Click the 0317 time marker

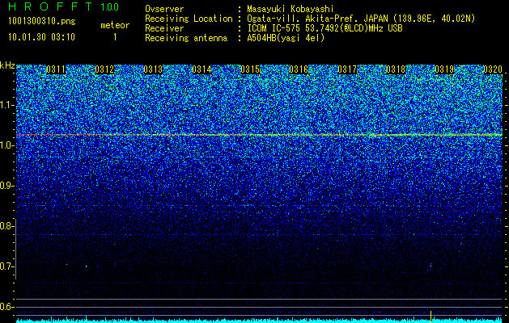347,69
